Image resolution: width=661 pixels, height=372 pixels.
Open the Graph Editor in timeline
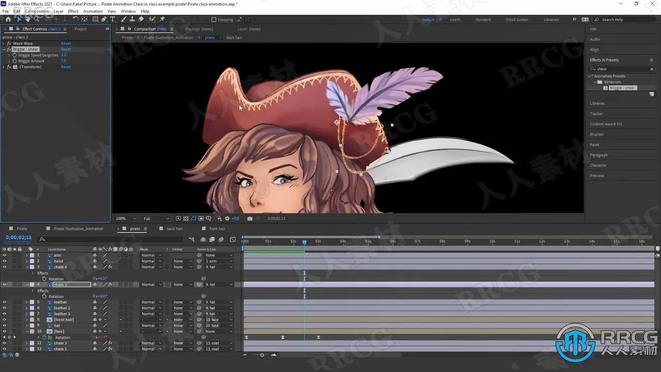click(x=232, y=239)
